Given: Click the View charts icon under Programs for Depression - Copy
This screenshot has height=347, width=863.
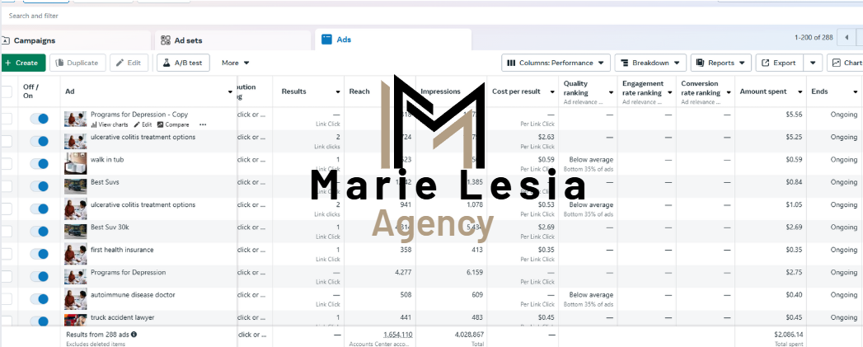Looking at the screenshot, I should click(x=94, y=125).
